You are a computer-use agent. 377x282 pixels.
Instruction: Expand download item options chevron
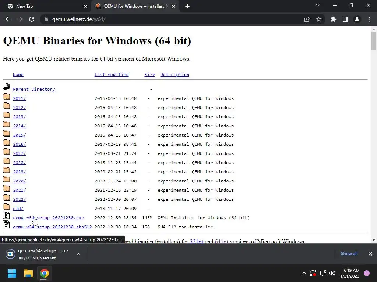(78, 254)
